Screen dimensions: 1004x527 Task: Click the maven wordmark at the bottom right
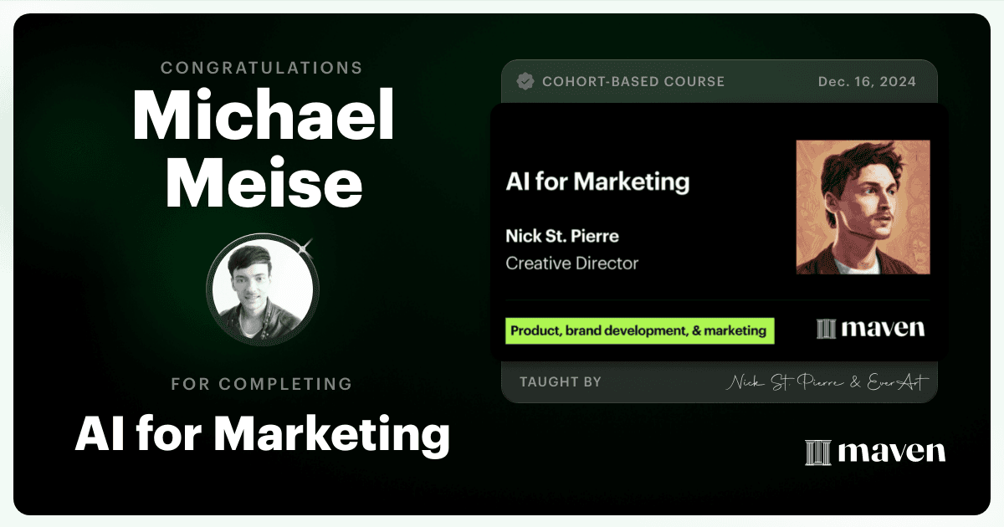(891, 453)
